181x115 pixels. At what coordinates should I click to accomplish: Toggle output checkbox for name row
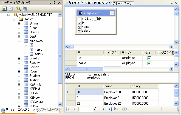coord(149,63)
